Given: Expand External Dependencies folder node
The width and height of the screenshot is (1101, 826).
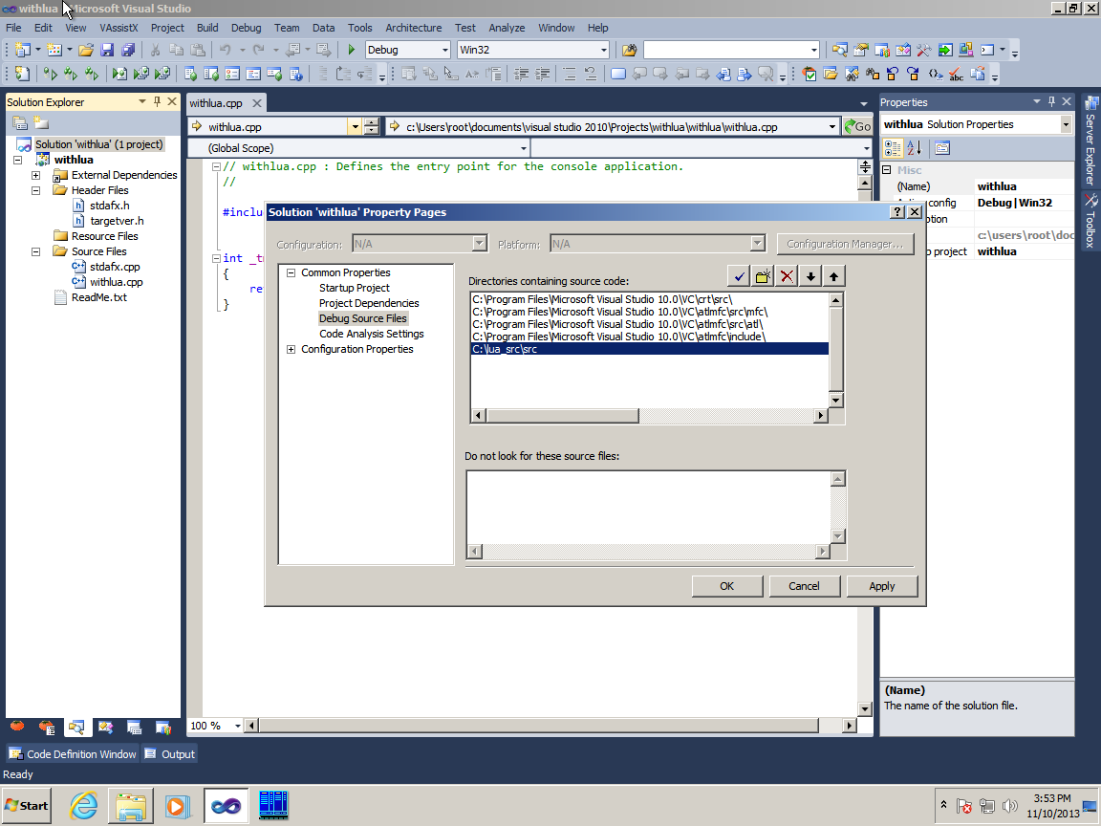Looking at the screenshot, I should 35,175.
